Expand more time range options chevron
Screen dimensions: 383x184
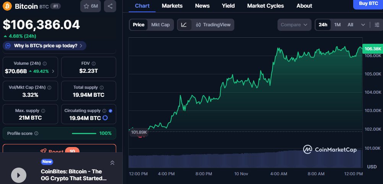[363, 25]
